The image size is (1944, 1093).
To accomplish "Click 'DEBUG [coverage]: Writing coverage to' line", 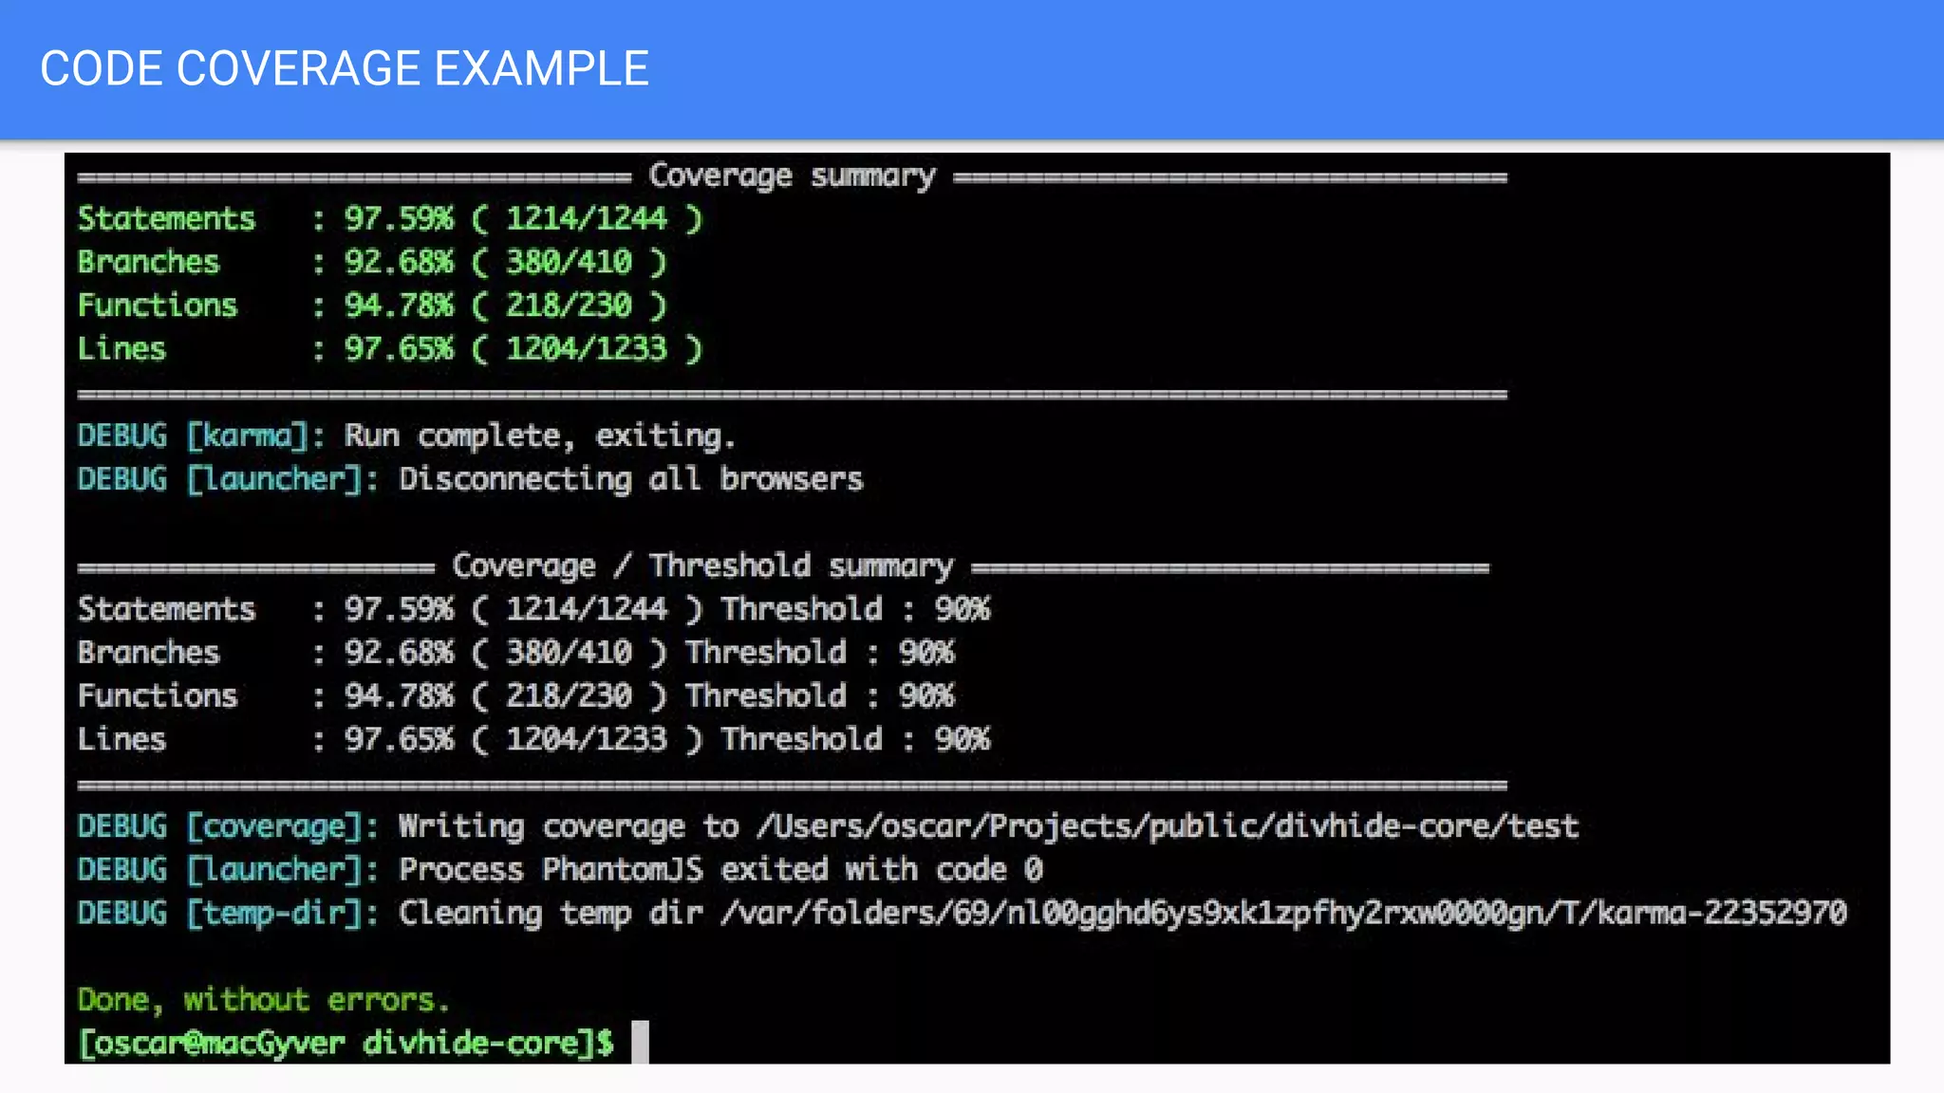I will (x=828, y=827).
